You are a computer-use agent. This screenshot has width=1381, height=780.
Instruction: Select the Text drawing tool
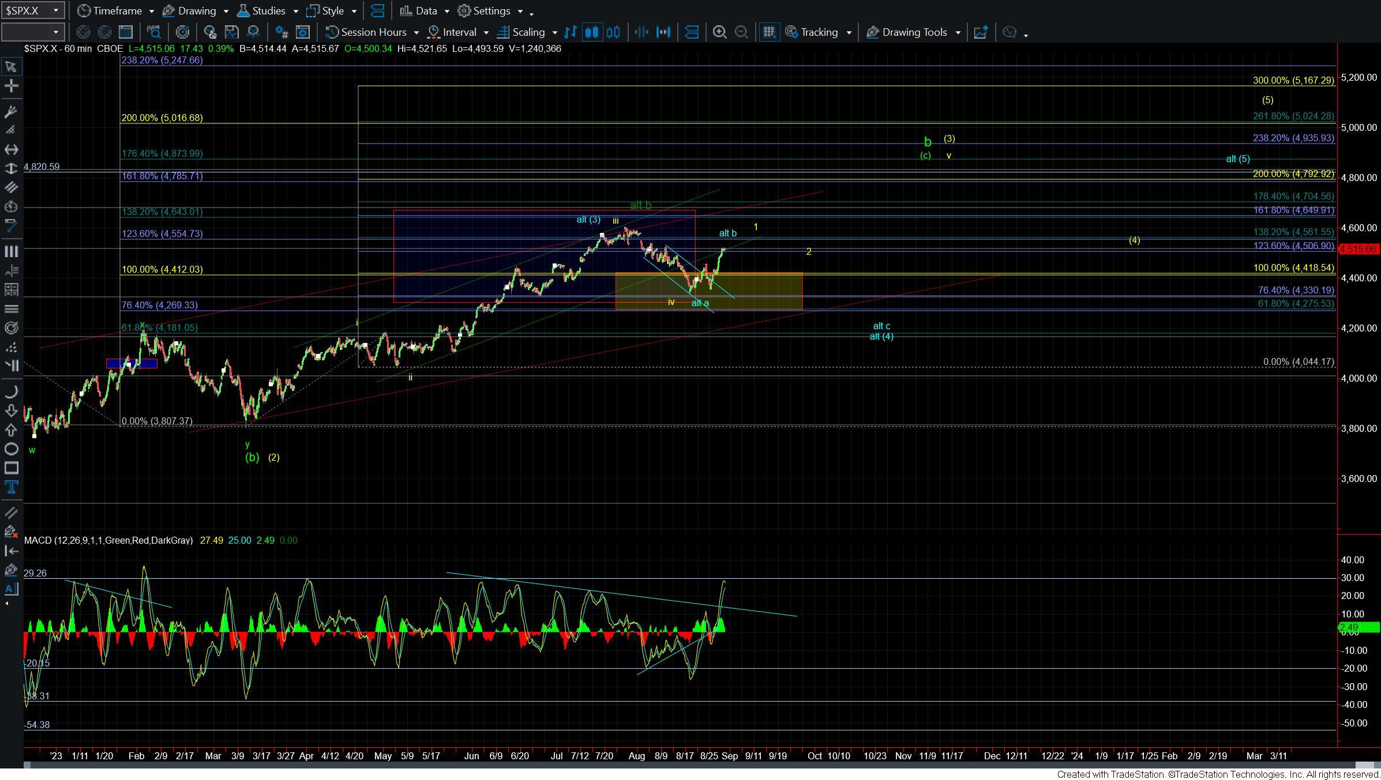[x=11, y=487]
